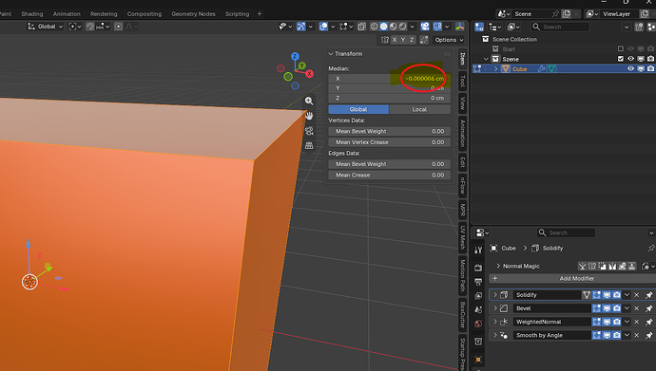Toggle proportional editing in header

pos(119,27)
